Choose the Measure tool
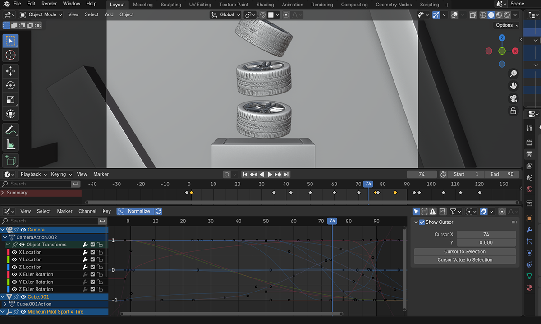The height and width of the screenshot is (324, 541). pyautogui.click(x=10, y=144)
